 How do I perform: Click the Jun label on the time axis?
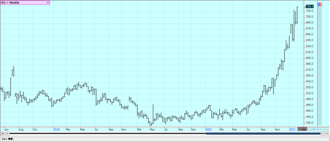[6, 129]
